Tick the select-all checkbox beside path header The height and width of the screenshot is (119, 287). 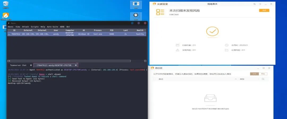click(155, 79)
